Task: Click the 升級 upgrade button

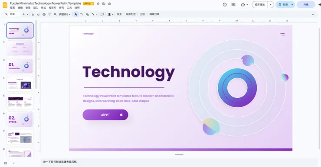Action: pyautogui.click(x=306, y=4)
